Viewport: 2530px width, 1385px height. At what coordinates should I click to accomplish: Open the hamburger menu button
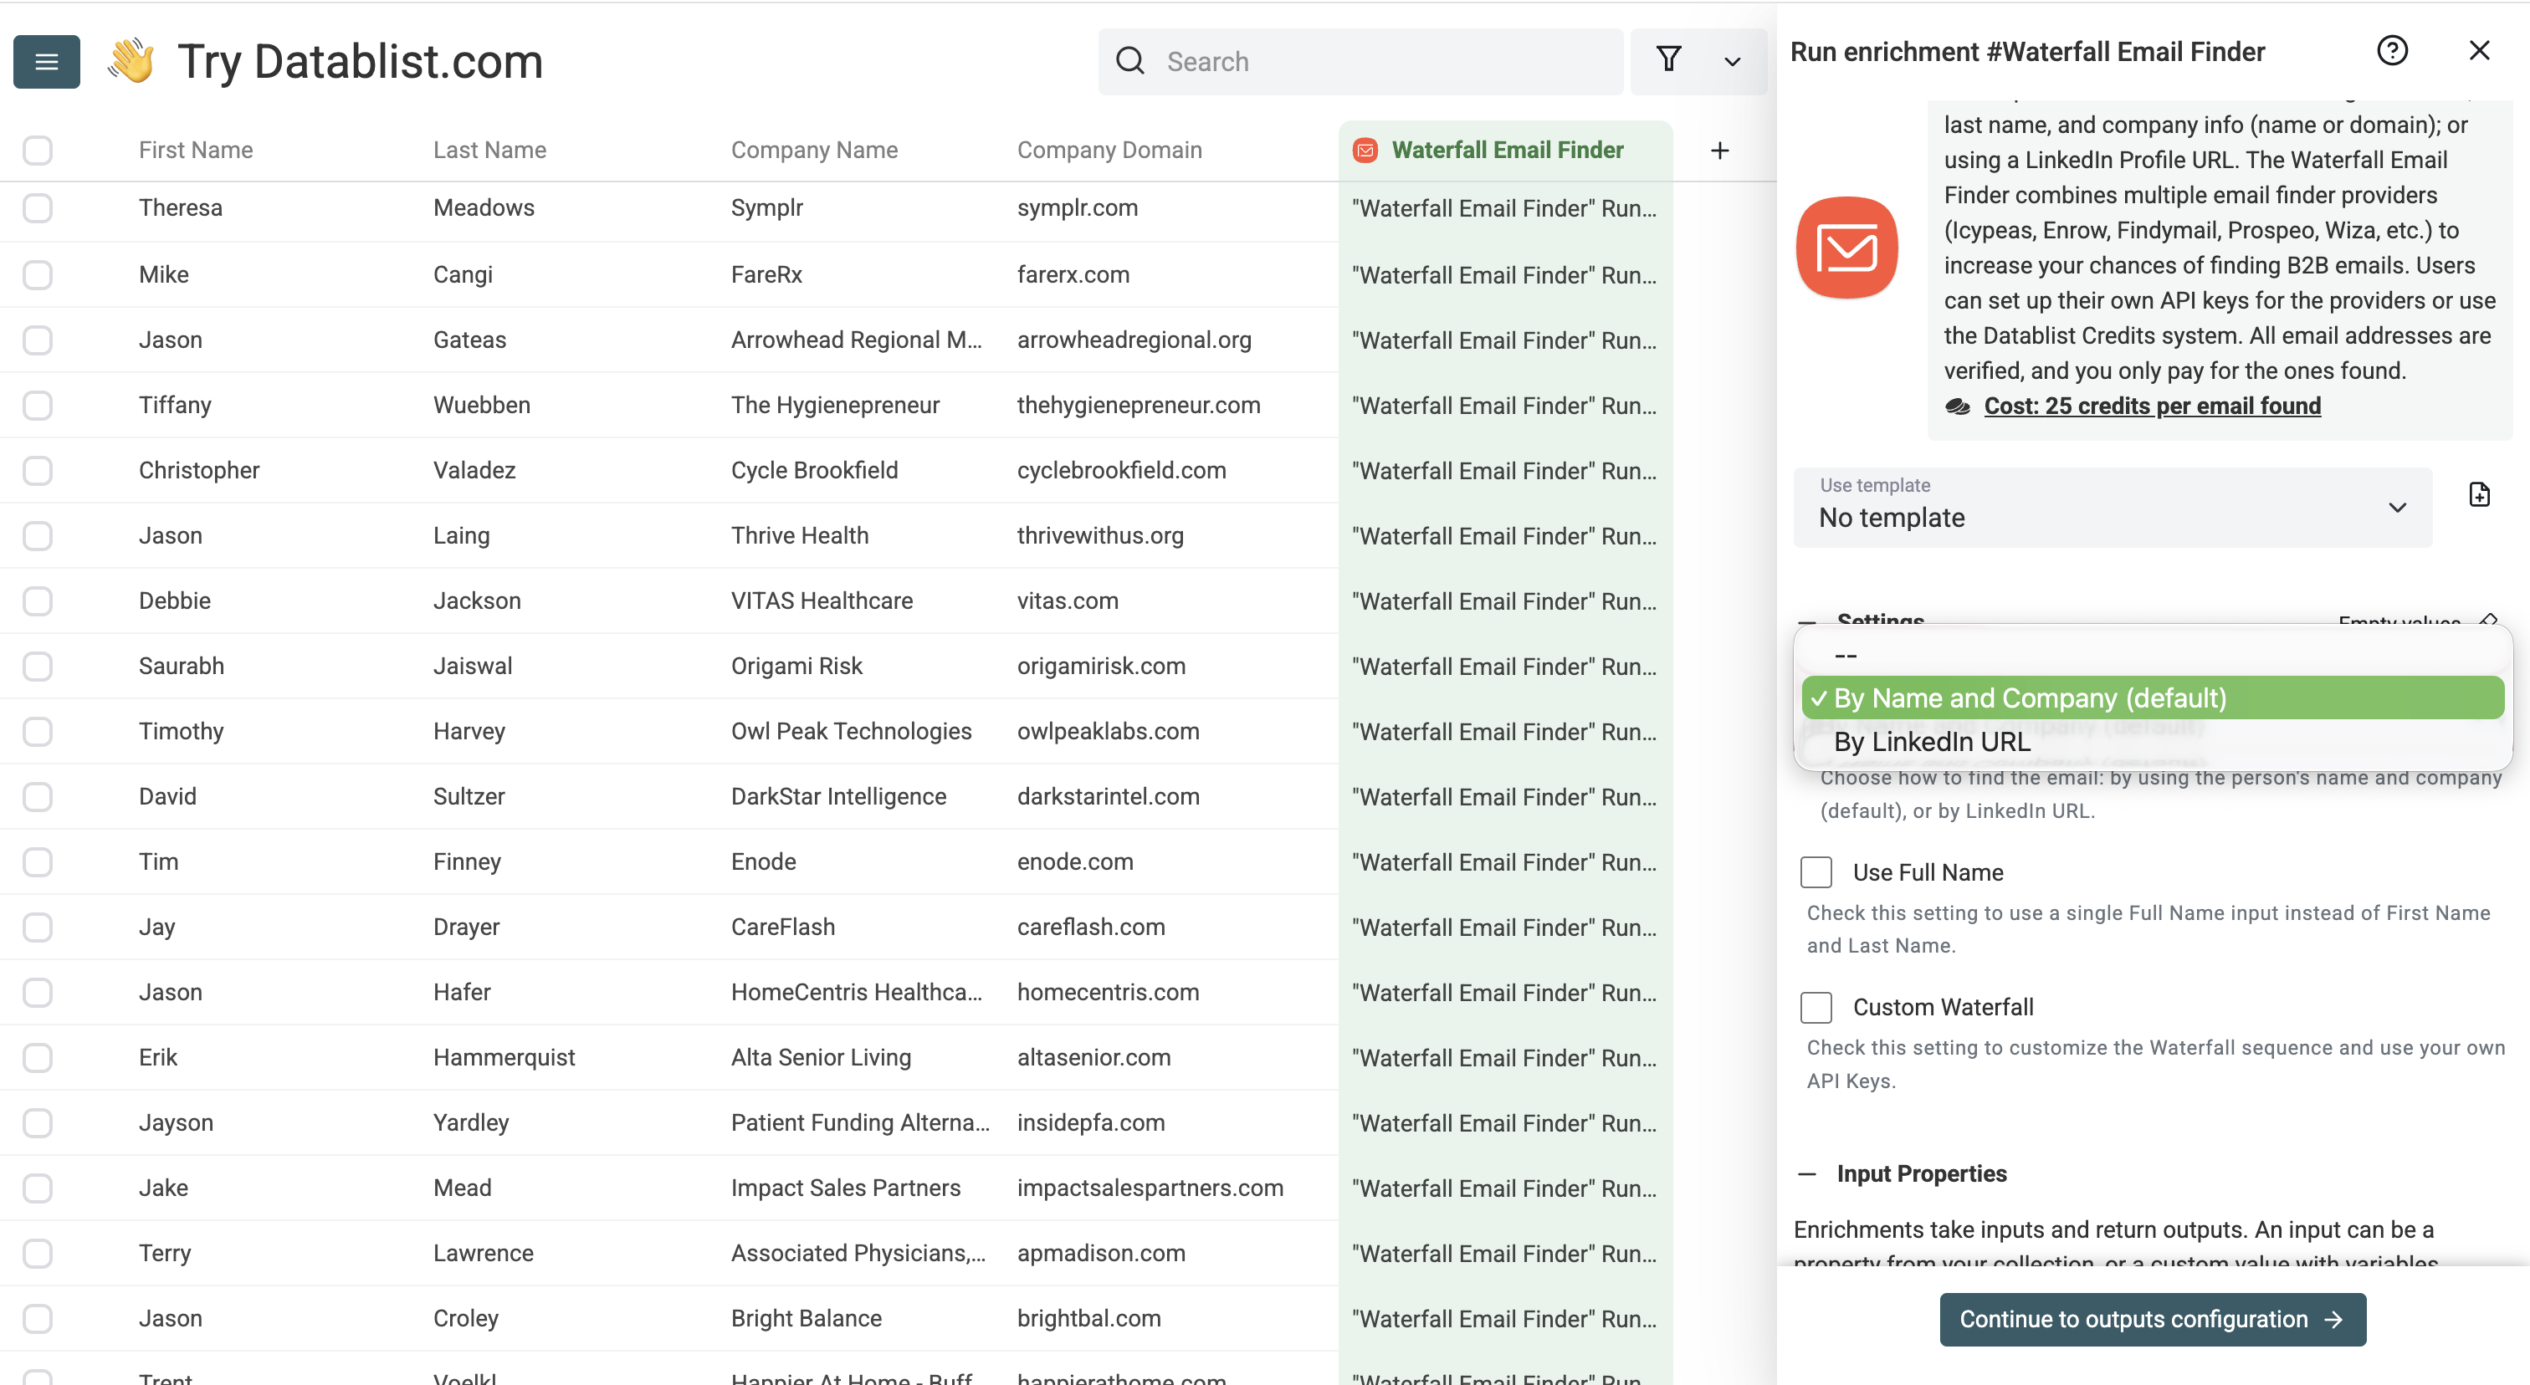(x=46, y=62)
